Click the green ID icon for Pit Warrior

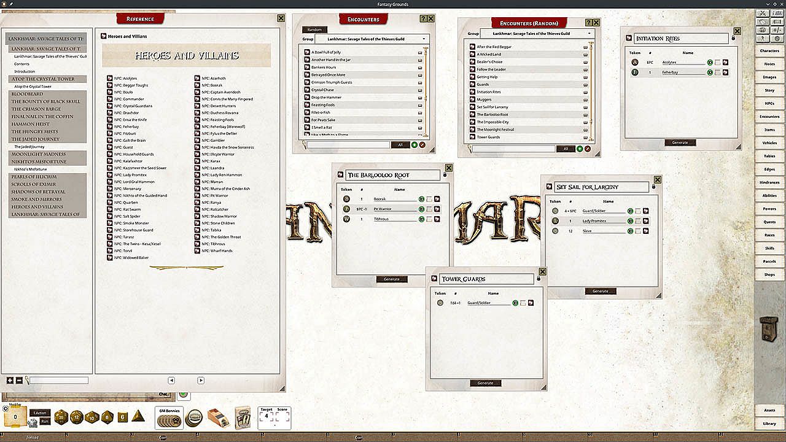422,209
